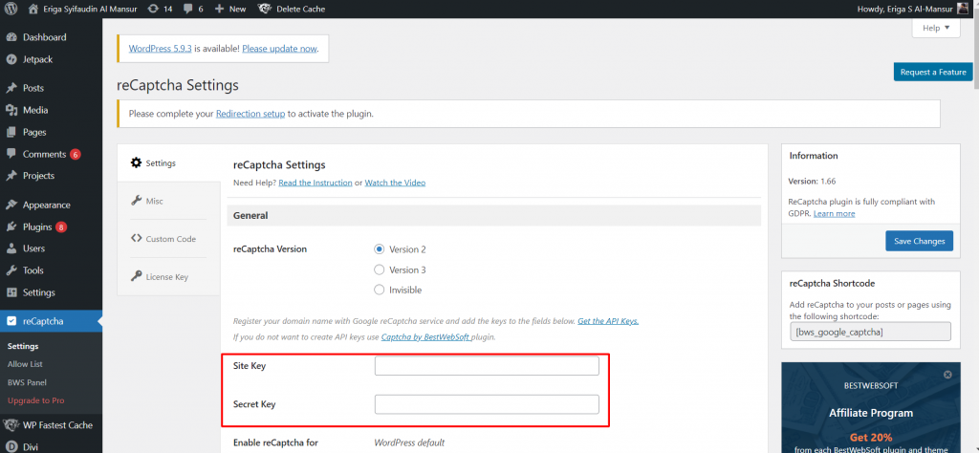Click the sidebar Comments badge showing 6
The image size is (979, 453).
click(x=75, y=154)
